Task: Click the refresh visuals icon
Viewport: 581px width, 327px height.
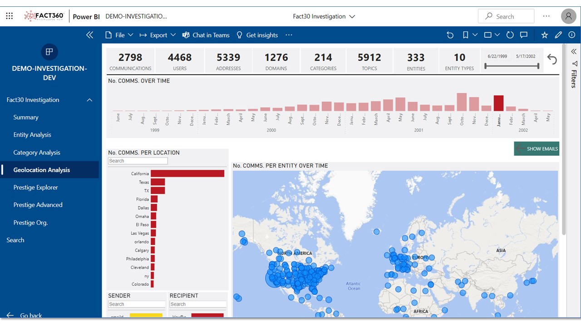Action: tap(510, 35)
